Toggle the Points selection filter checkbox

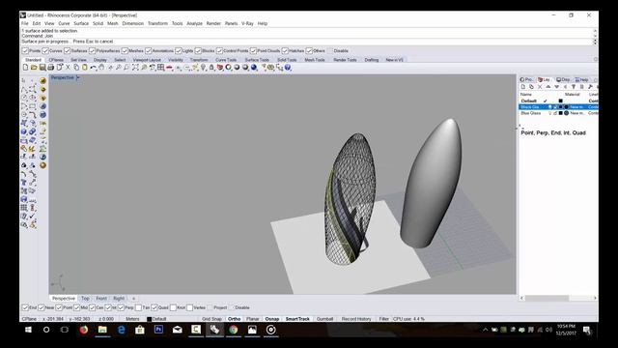pyautogui.click(x=25, y=51)
